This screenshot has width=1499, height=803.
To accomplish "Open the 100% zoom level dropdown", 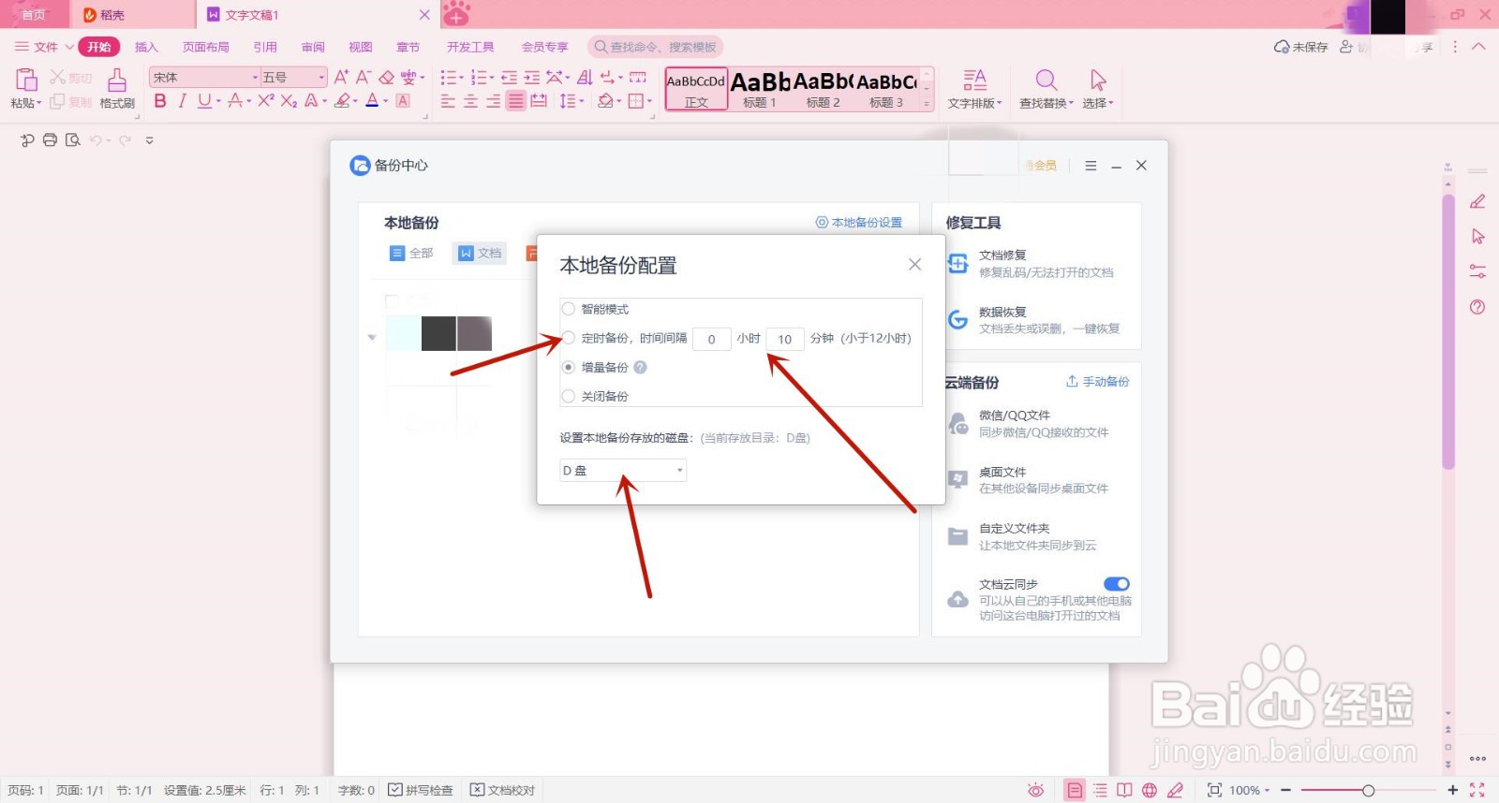I will click(x=1250, y=790).
